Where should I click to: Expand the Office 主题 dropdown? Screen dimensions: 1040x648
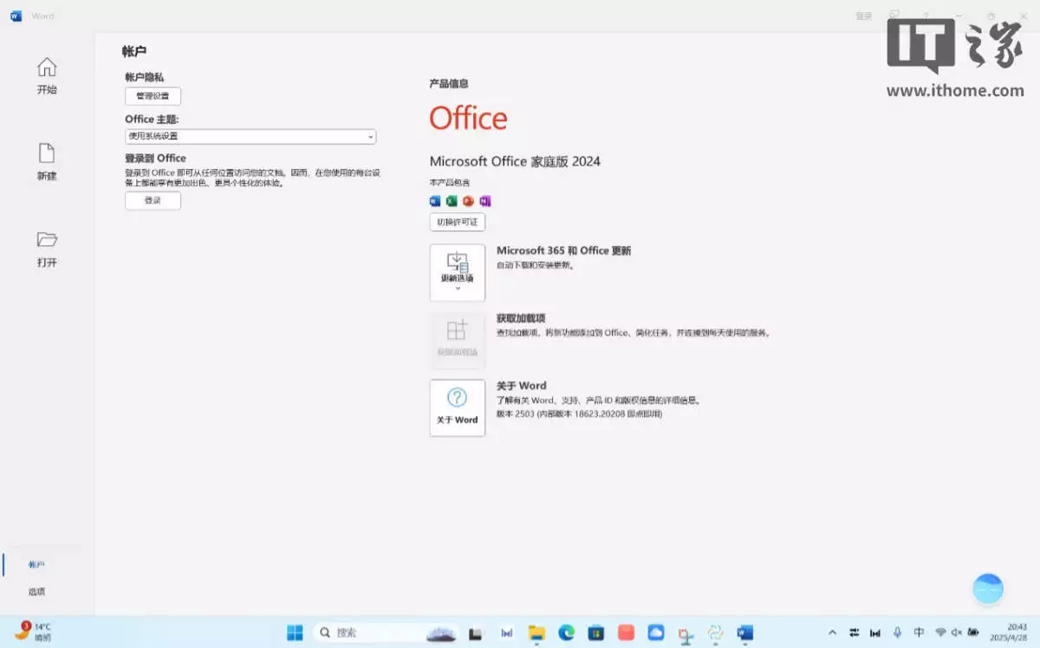point(250,136)
